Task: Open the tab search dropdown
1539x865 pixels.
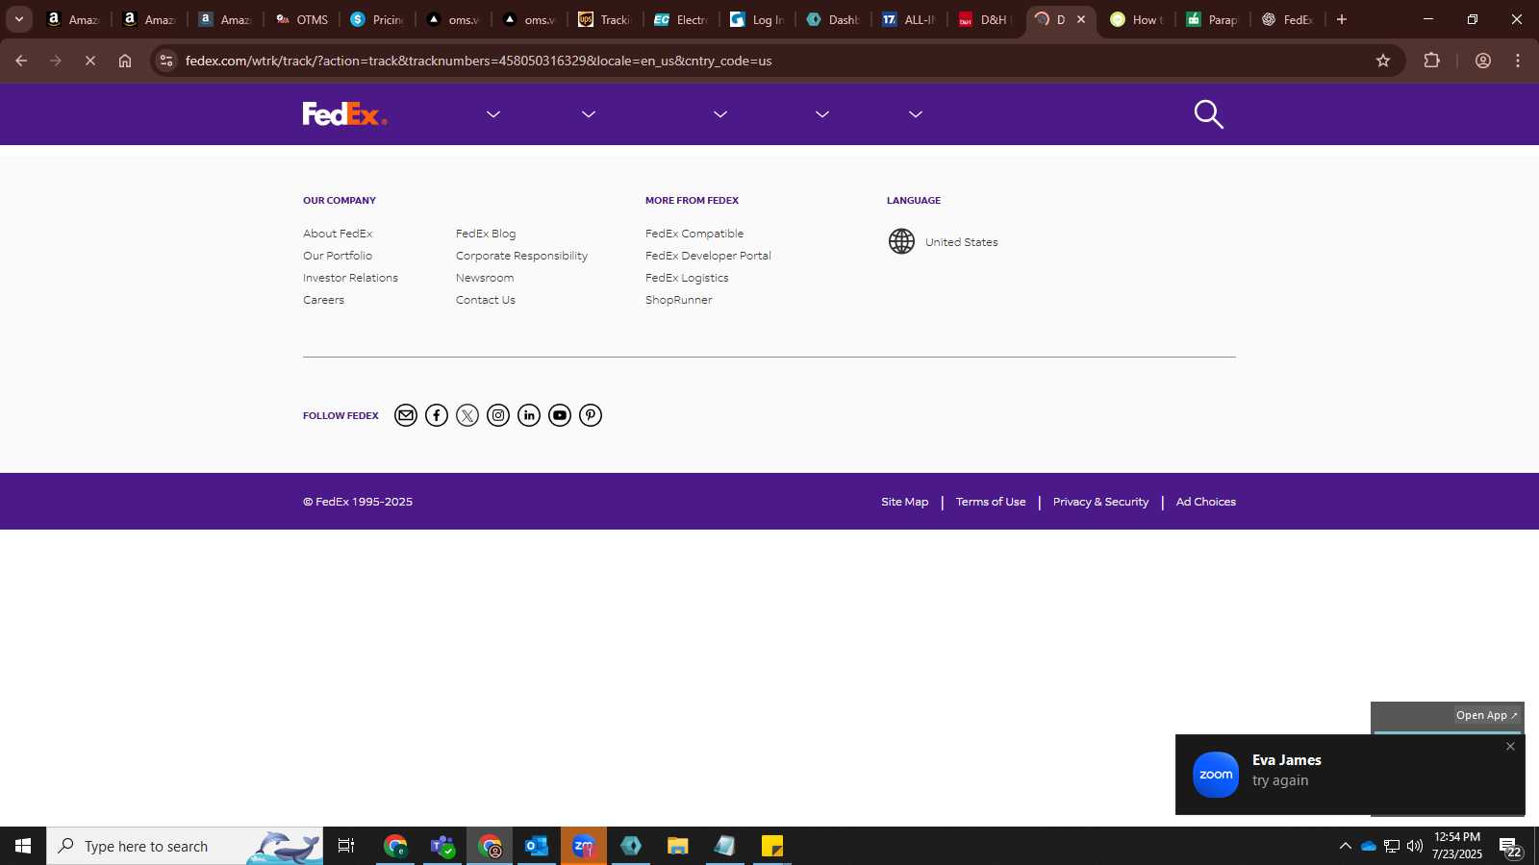Action: 18,19
